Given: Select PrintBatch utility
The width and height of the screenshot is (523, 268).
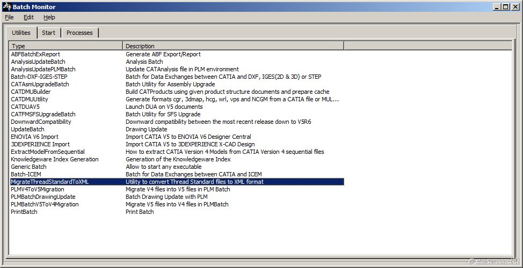Looking at the screenshot, I should click(x=24, y=212).
